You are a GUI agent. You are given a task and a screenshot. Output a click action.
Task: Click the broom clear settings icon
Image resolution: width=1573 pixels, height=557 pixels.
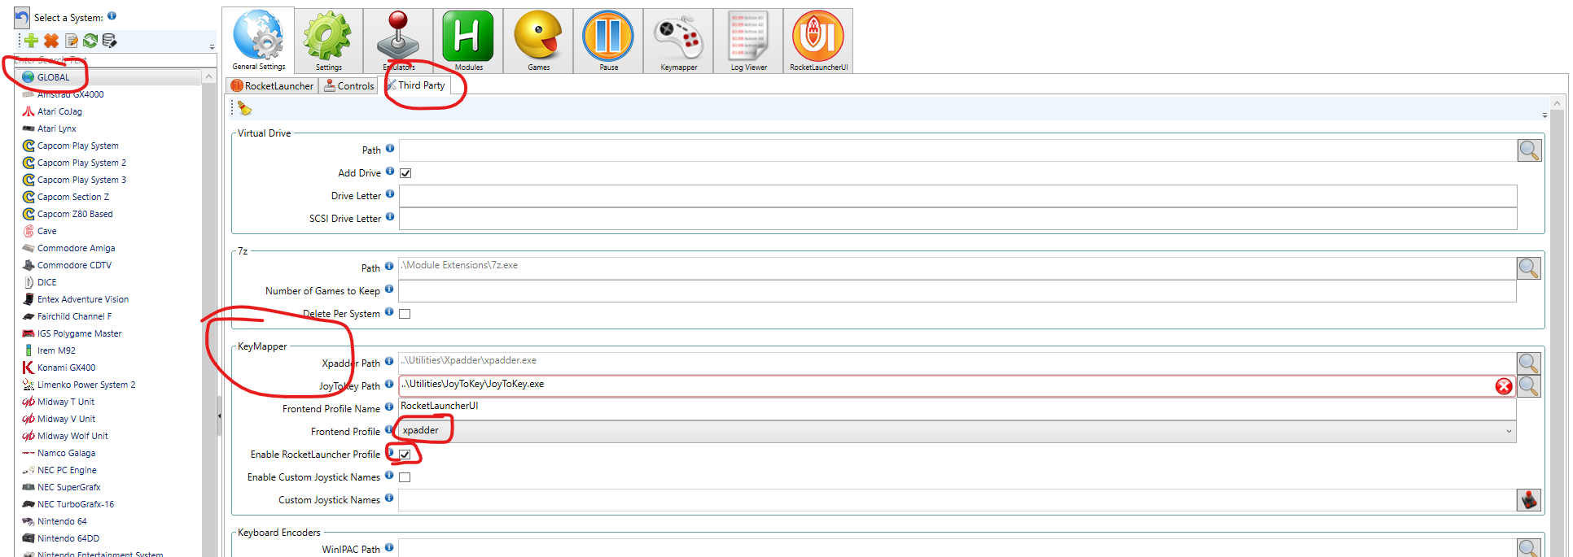pyautogui.click(x=244, y=108)
